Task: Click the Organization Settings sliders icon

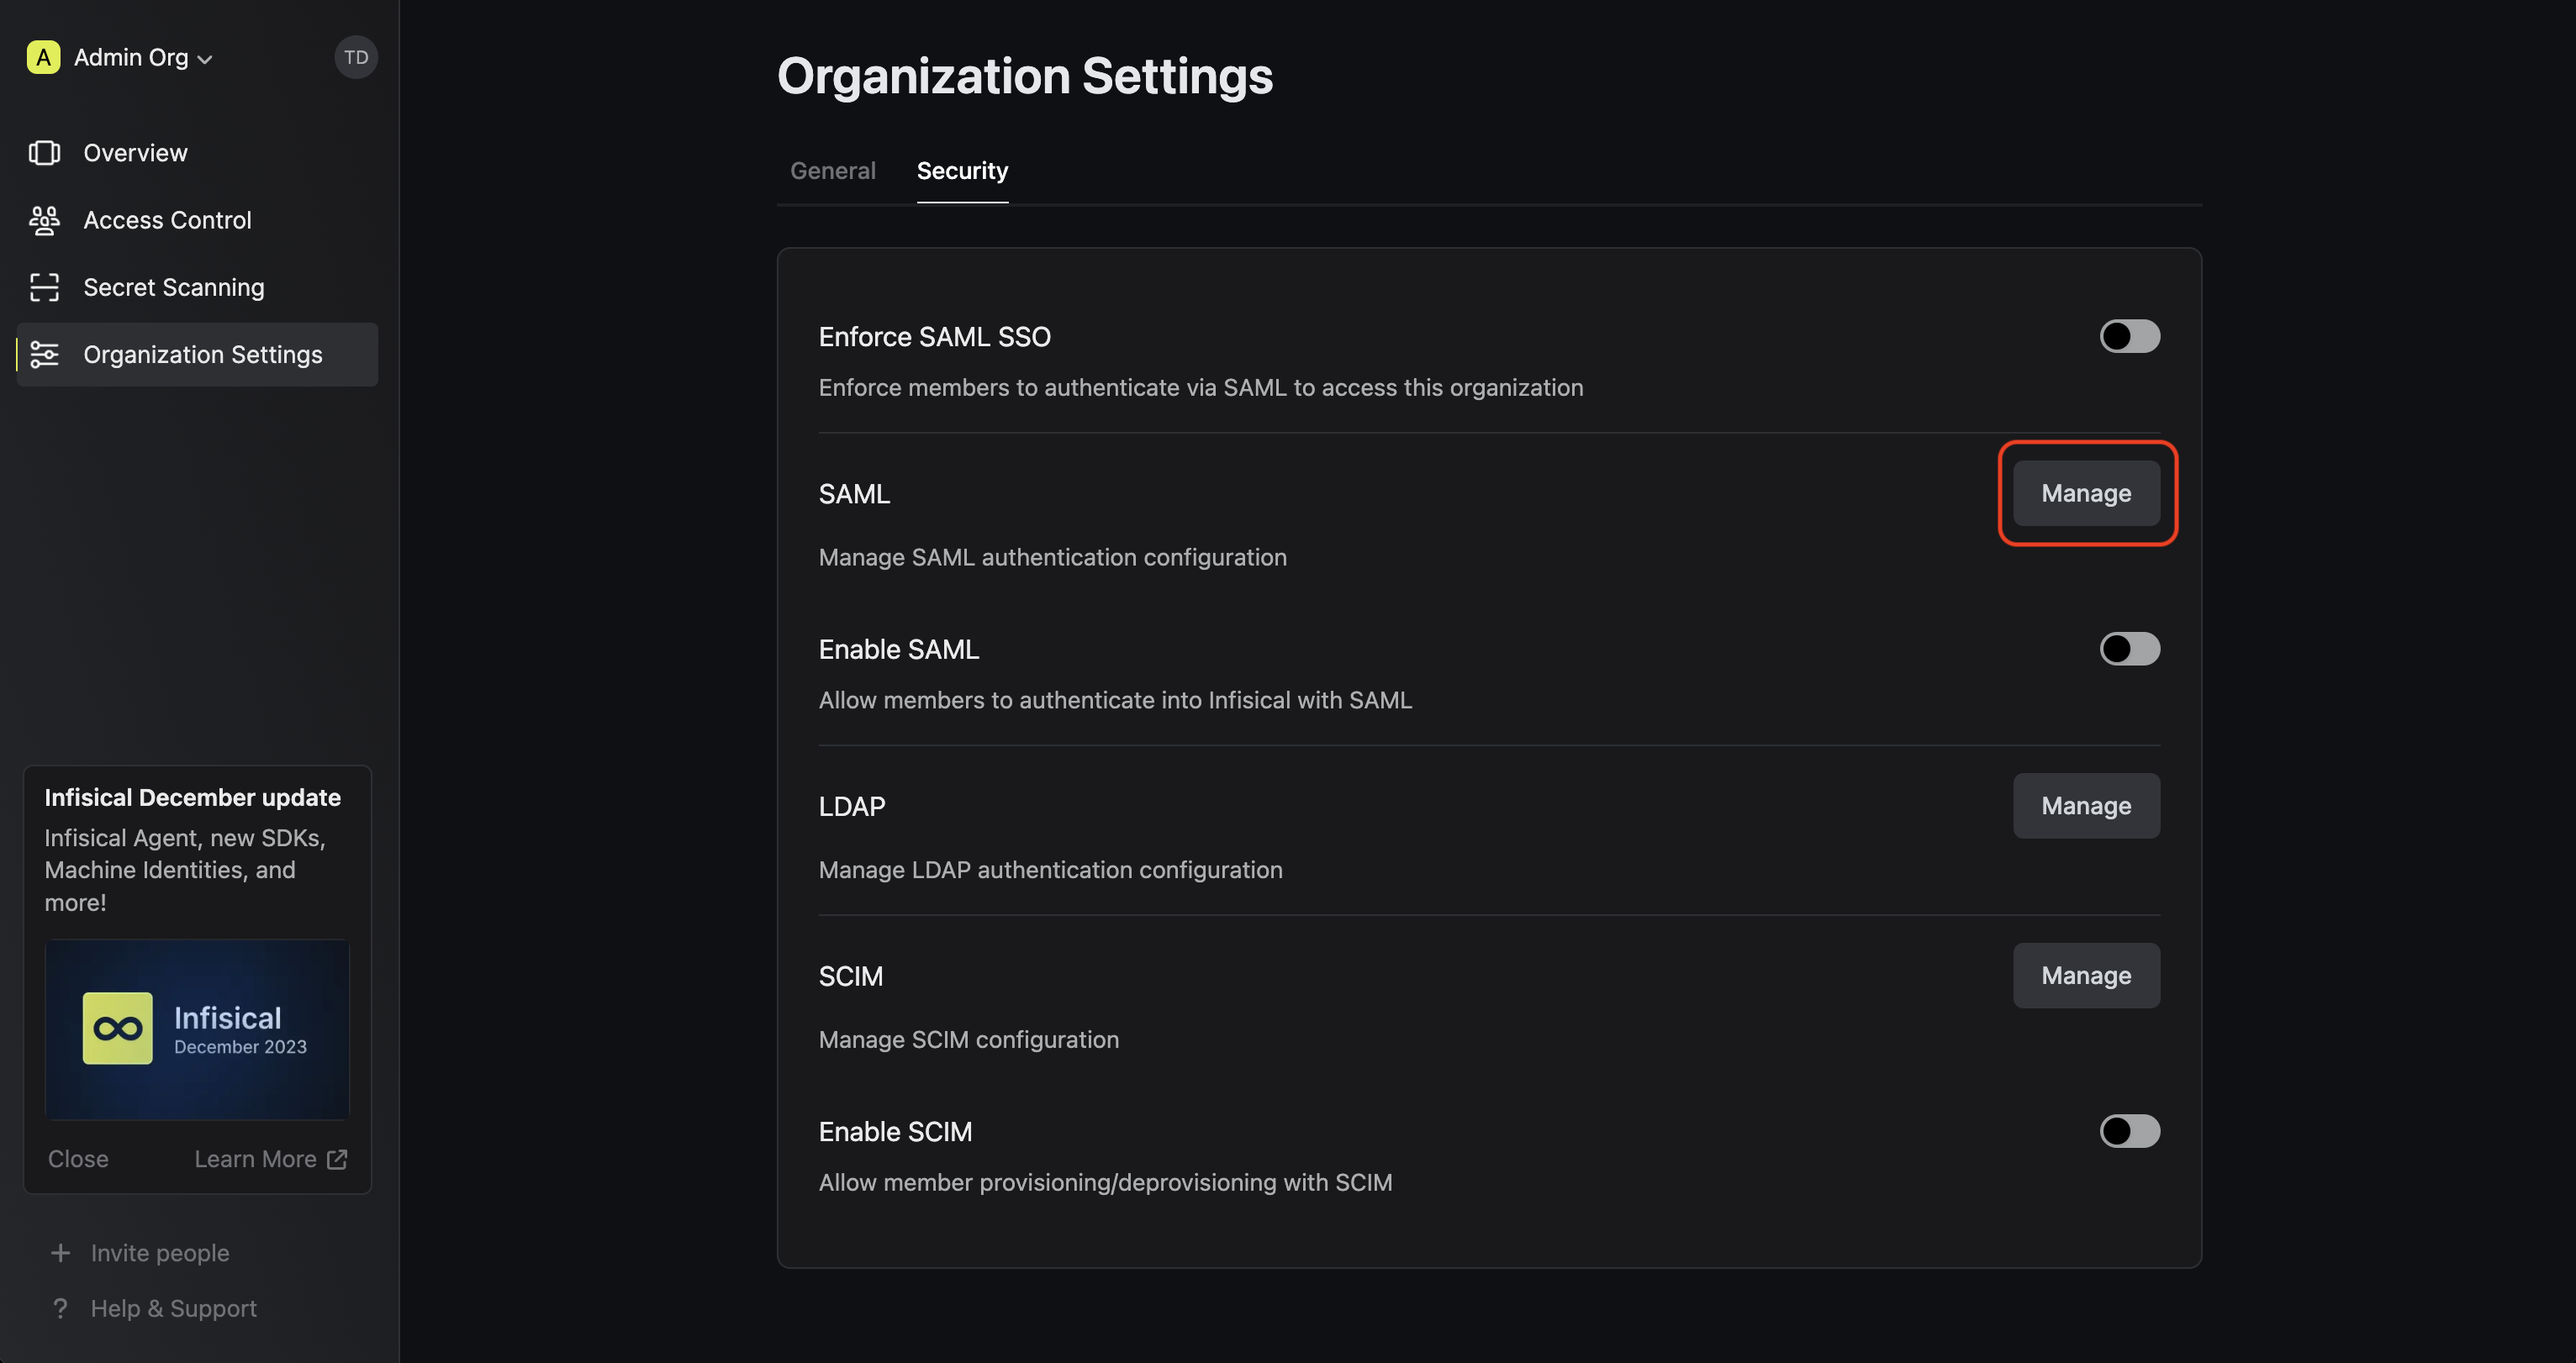Action: point(44,354)
